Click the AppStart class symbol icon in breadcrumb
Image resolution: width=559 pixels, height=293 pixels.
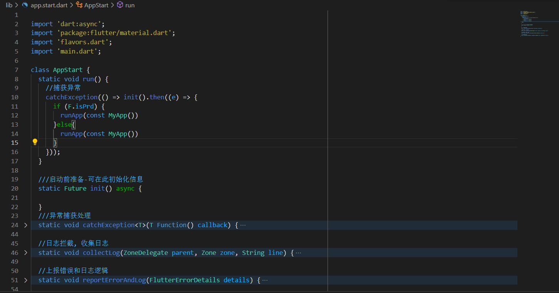(79, 5)
